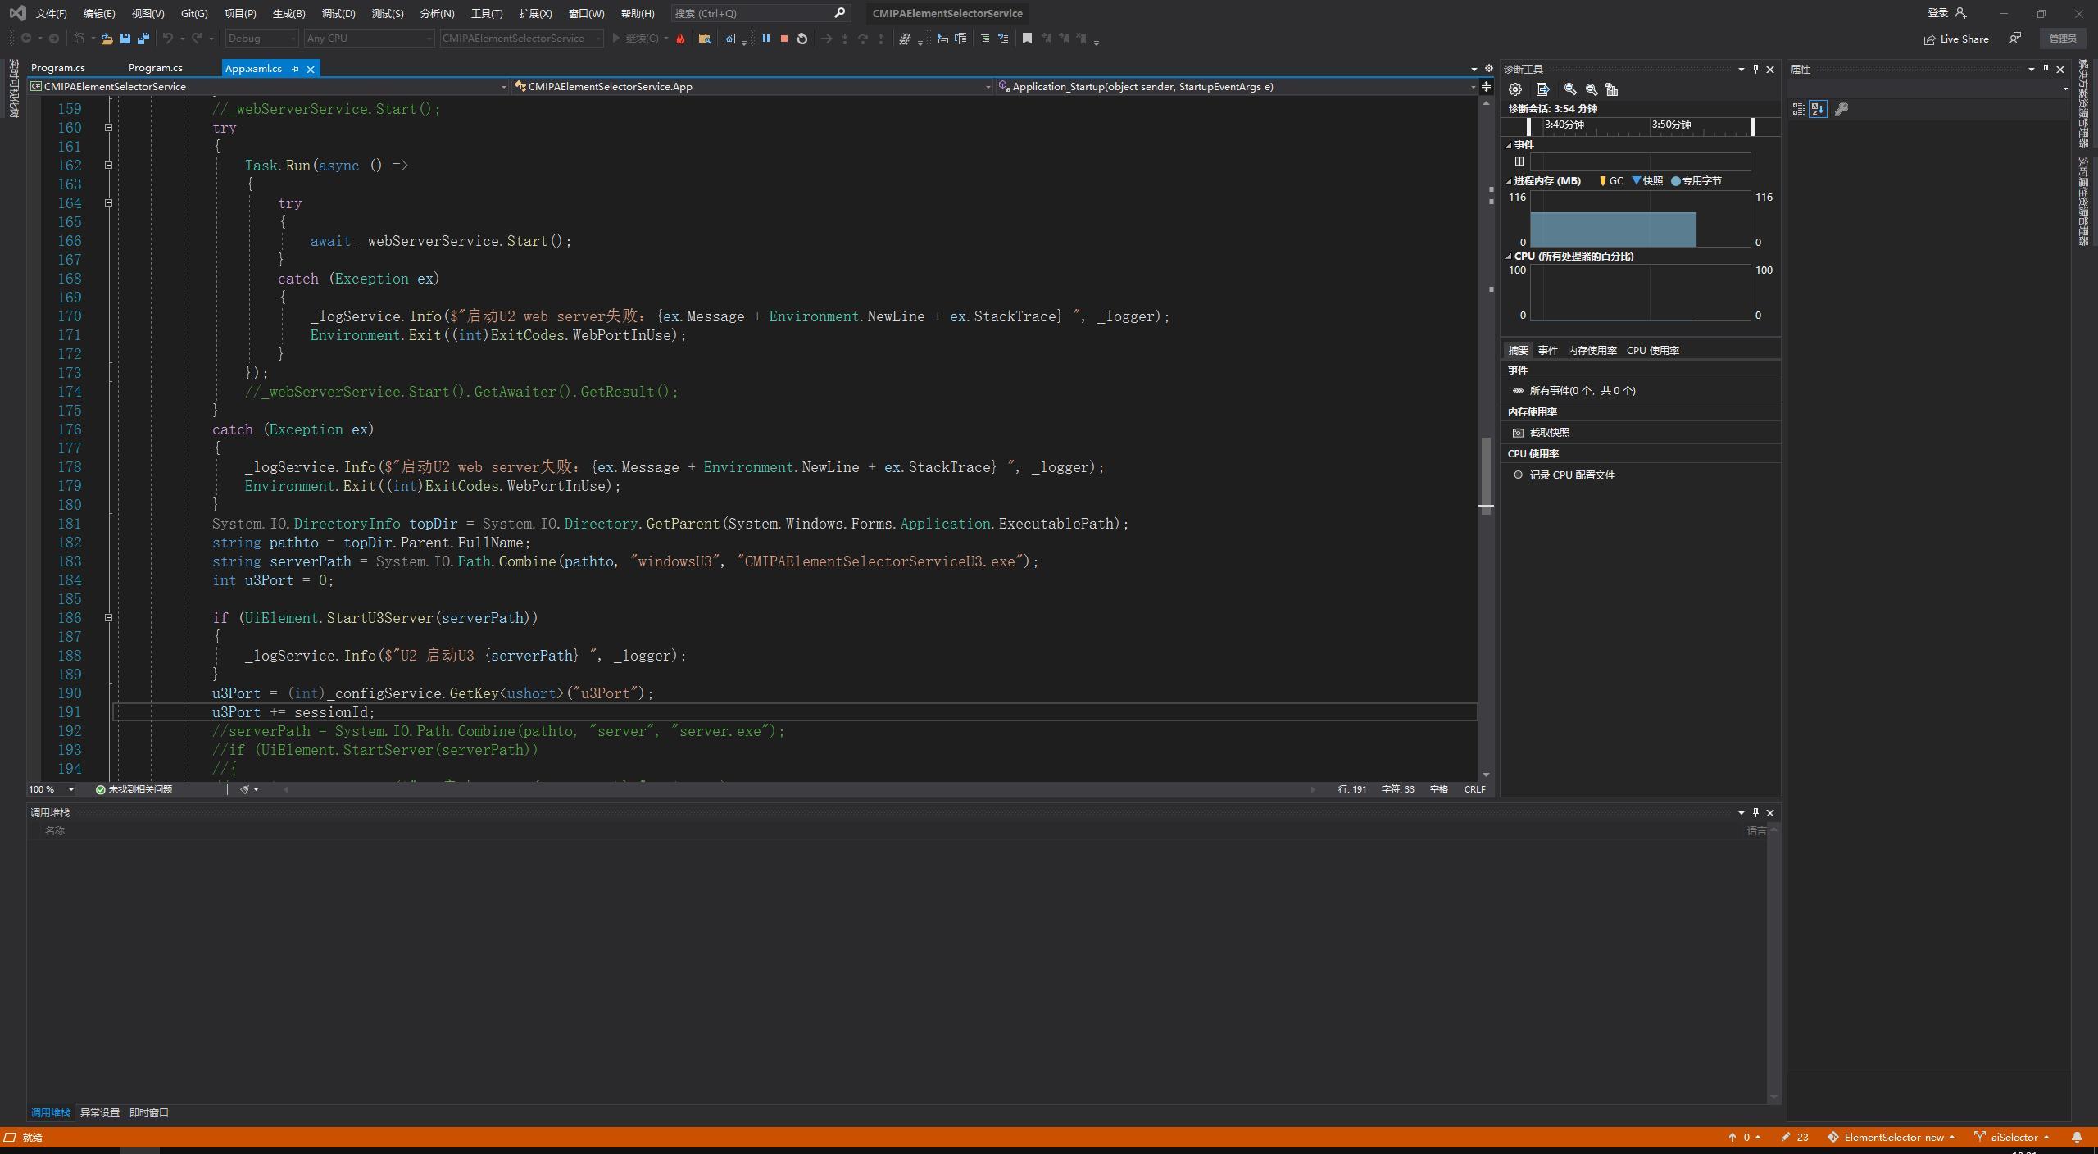Open CPU 使用率 tab in diagnostics
Screen dimensions: 2098x1154
tap(1653, 350)
